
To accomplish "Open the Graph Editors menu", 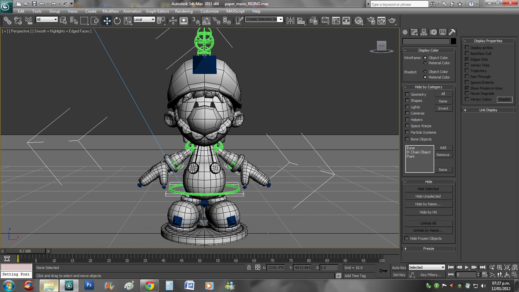I will (x=157, y=11).
